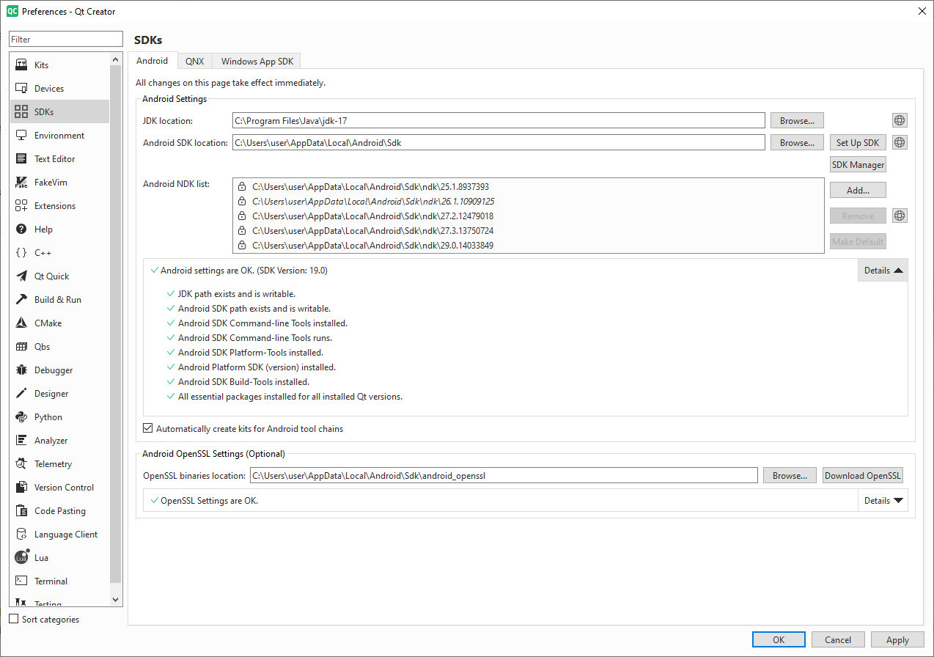Select the Code Pasting clipboard icon
Image resolution: width=934 pixels, height=657 pixels.
(x=21, y=511)
